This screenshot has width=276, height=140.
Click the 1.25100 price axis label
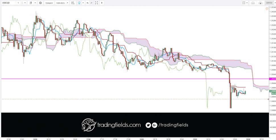tap(273, 61)
